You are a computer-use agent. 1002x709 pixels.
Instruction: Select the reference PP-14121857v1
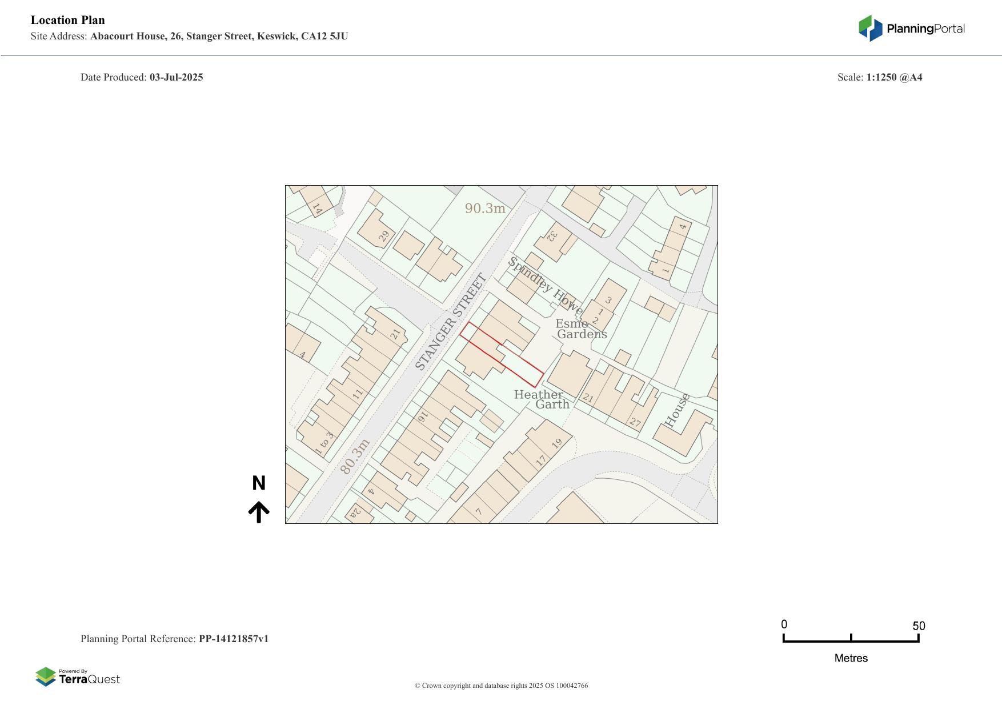(x=233, y=639)
